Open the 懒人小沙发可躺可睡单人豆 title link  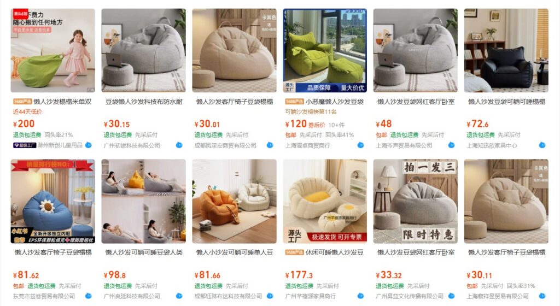click(x=234, y=252)
